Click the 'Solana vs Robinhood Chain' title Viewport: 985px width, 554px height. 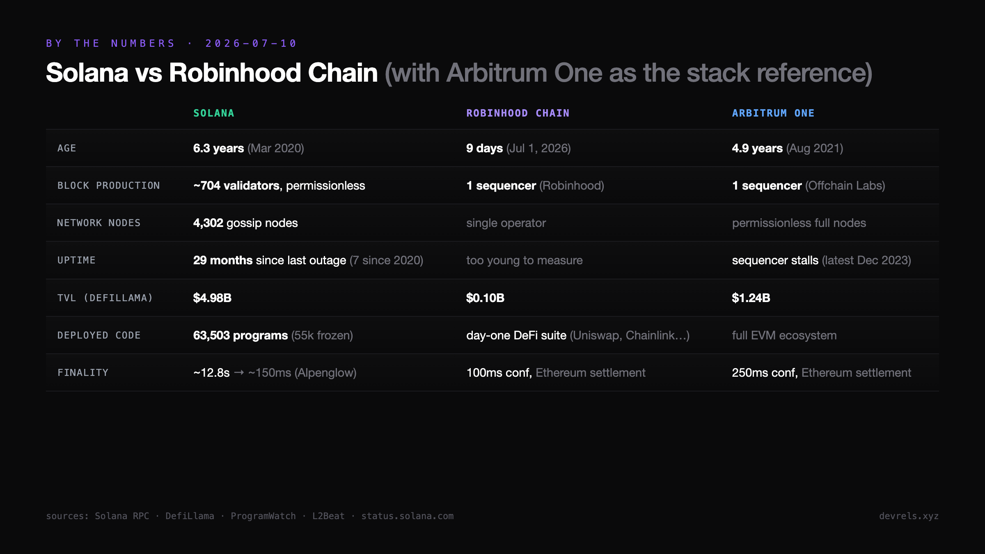point(212,73)
